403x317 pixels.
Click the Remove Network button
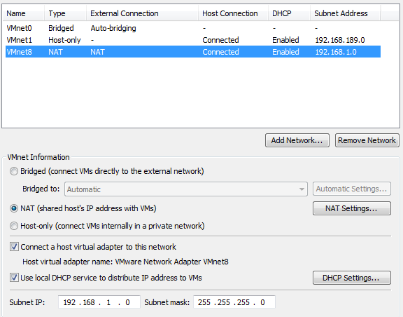(367, 140)
